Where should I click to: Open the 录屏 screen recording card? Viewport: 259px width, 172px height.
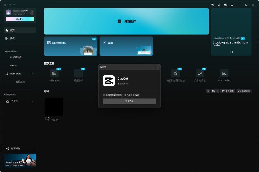click(x=126, y=46)
